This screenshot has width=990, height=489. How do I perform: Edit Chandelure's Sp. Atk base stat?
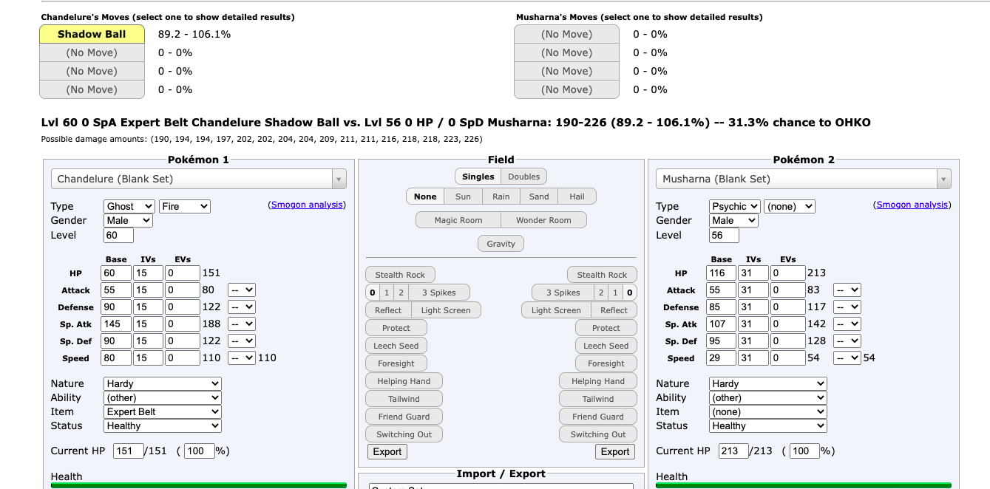pos(116,324)
